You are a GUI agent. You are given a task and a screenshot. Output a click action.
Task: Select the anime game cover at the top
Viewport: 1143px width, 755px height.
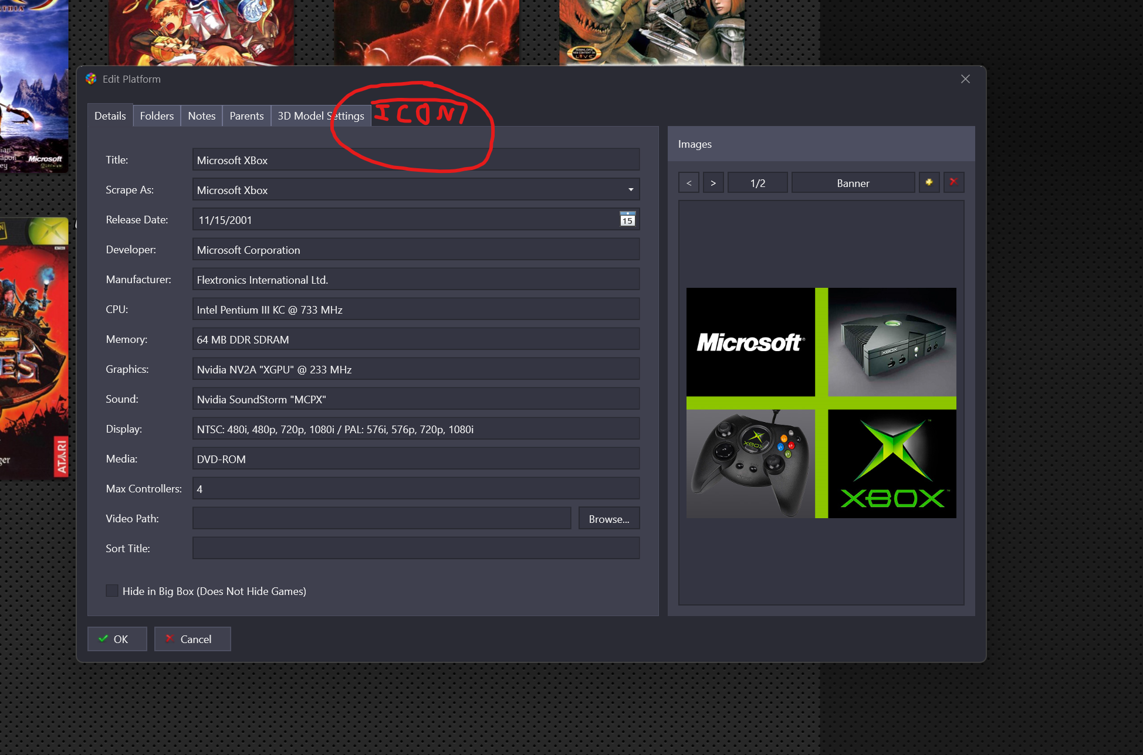[x=201, y=33]
